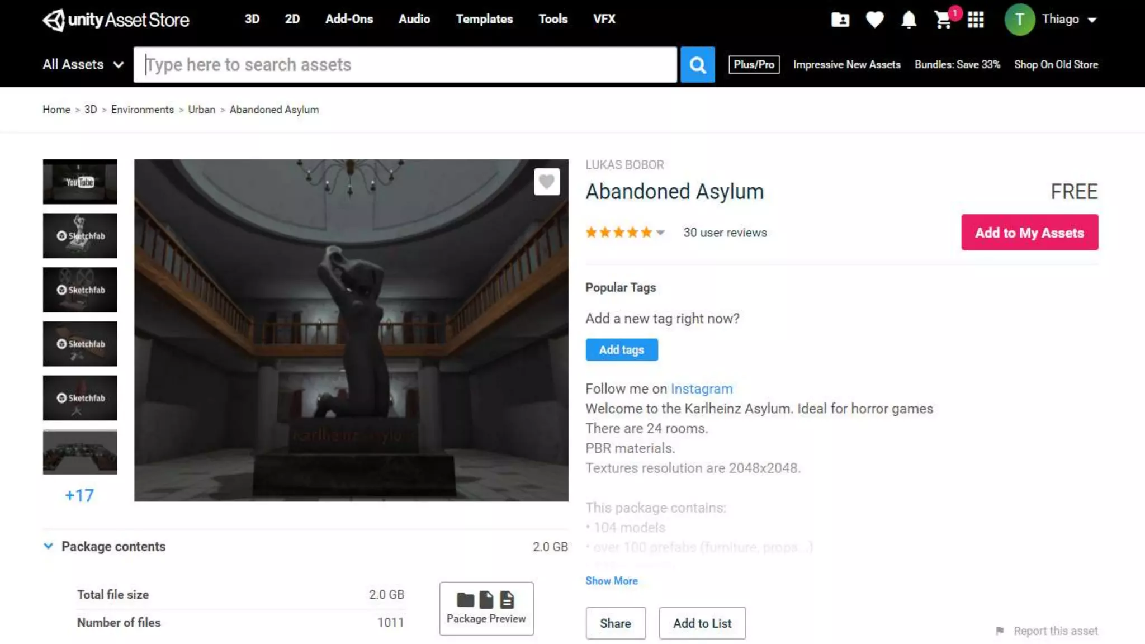
Task: Click the search assets input field
Action: pos(405,65)
